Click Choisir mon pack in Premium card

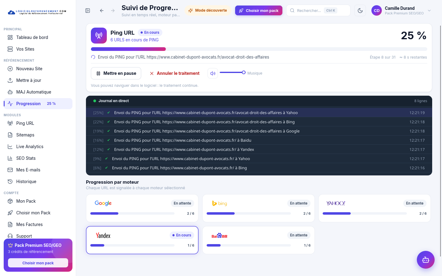(x=38, y=263)
